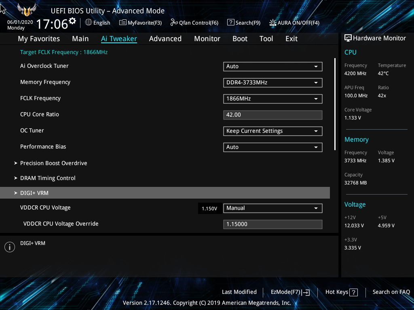Click Last Modified button
This screenshot has height=310, width=414.
tap(239, 292)
